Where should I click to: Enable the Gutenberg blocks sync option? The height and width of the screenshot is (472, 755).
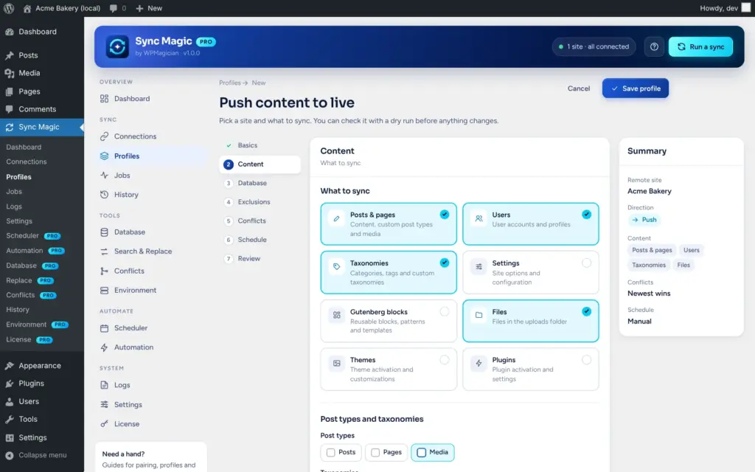tap(444, 312)
